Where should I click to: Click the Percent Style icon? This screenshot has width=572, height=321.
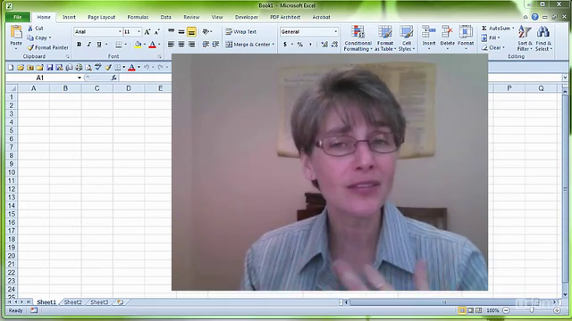tap(300, 45)
